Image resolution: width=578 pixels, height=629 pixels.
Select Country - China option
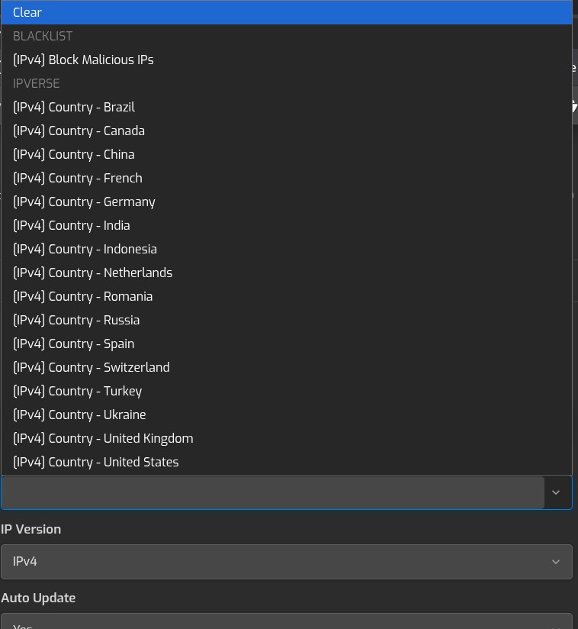pos(74,154)
